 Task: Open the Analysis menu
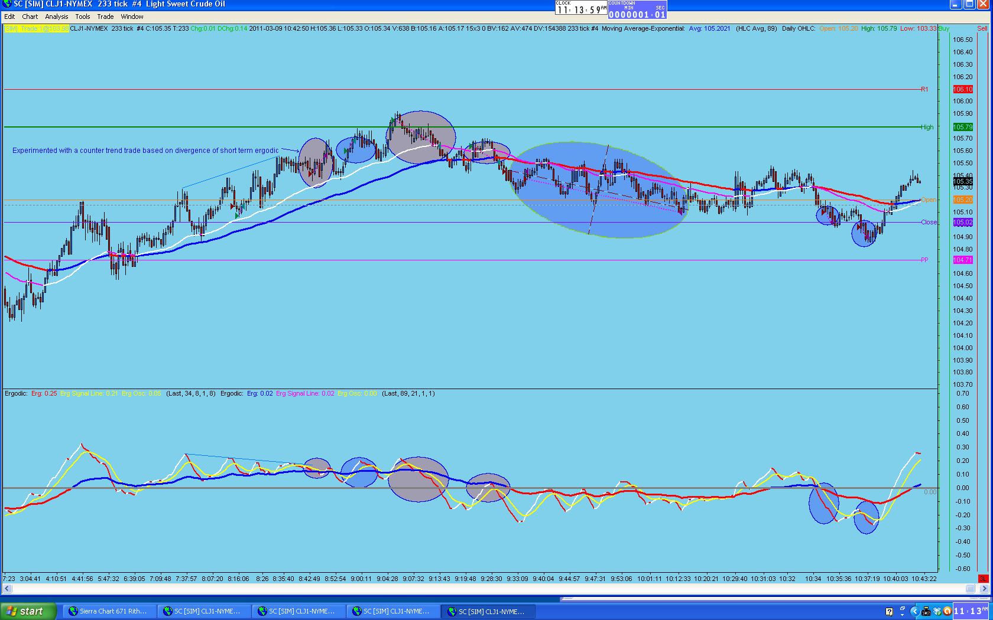(x=57, y=17)
